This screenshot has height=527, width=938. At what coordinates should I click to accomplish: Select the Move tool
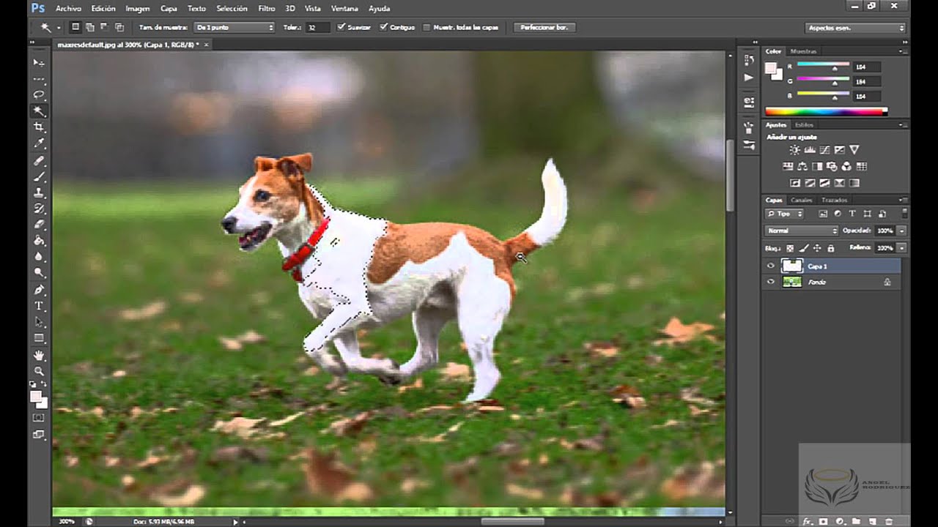(39, 63)
